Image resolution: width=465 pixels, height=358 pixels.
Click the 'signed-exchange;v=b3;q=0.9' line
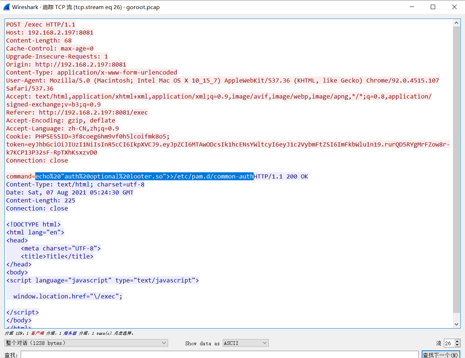click(53, 104)
